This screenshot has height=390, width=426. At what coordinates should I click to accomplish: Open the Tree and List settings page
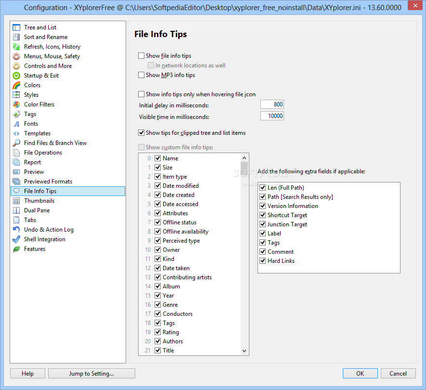point(68,27)
